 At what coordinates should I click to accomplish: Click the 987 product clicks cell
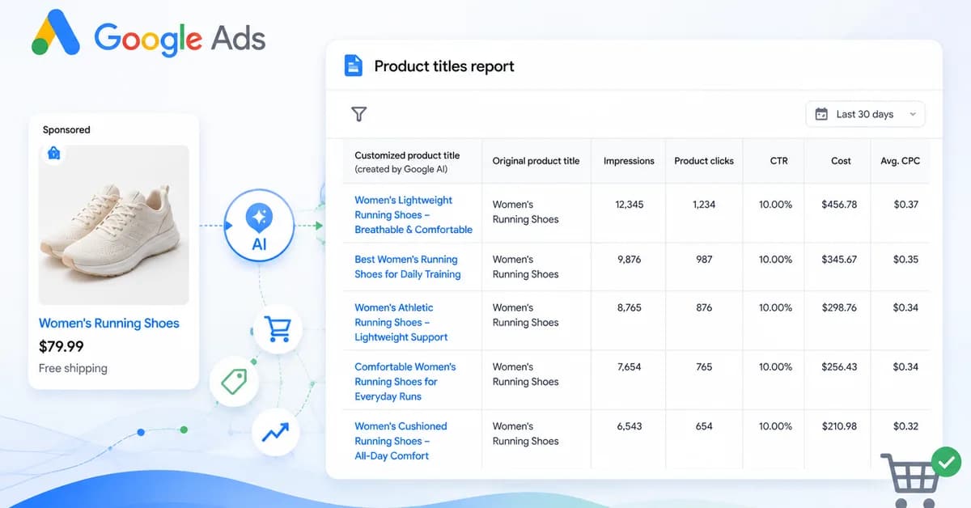point(704,260)
